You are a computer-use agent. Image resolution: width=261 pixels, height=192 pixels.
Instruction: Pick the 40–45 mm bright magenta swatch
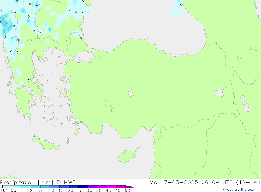coord(111,187)
